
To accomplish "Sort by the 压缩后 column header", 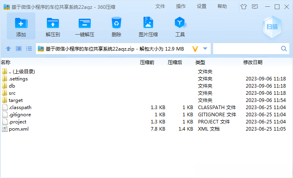I will coord(175,63).
